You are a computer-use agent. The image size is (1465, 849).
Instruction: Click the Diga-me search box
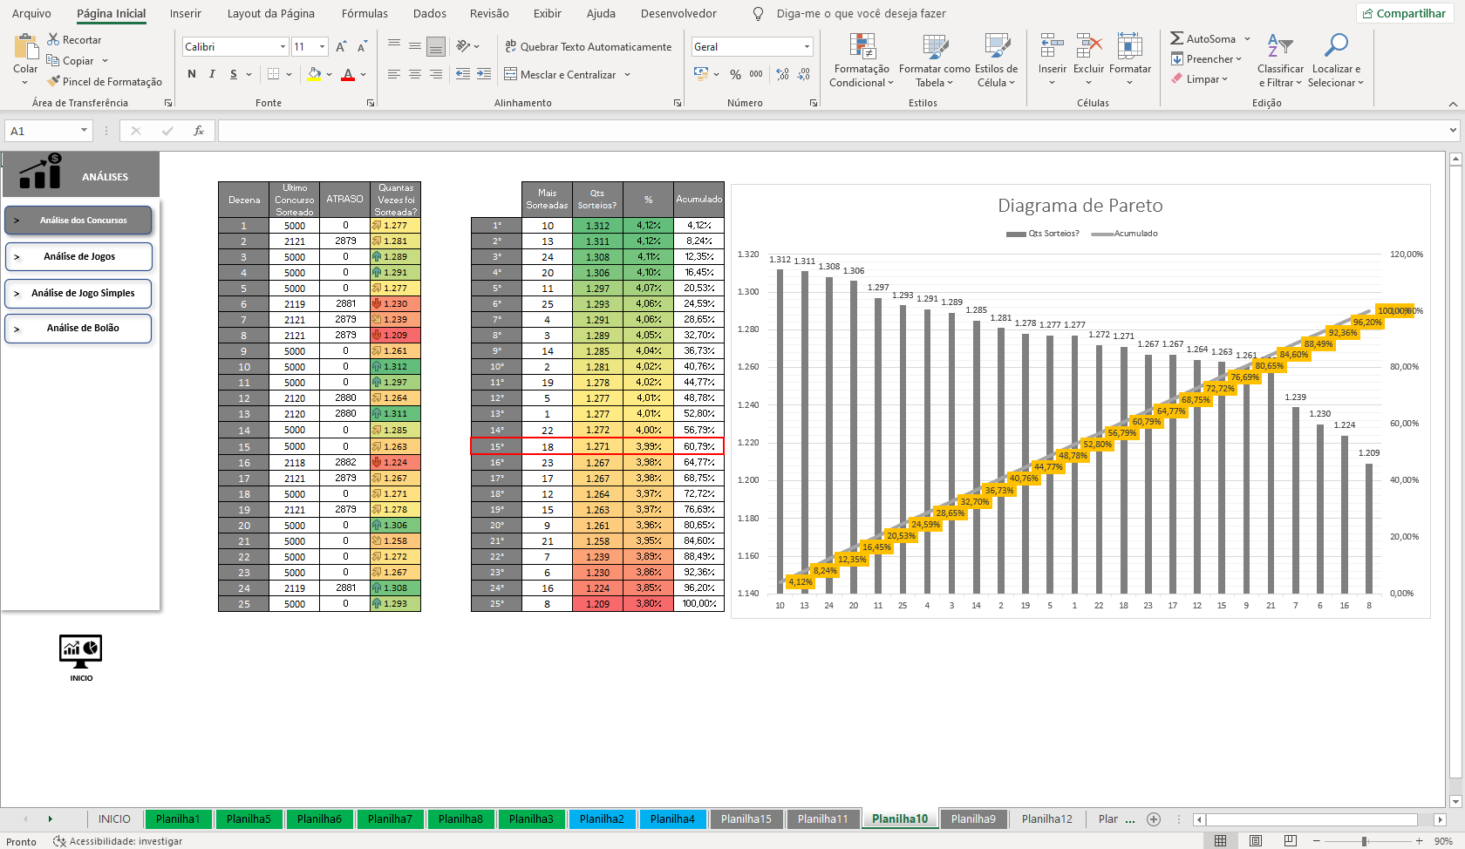pos(849,13)
